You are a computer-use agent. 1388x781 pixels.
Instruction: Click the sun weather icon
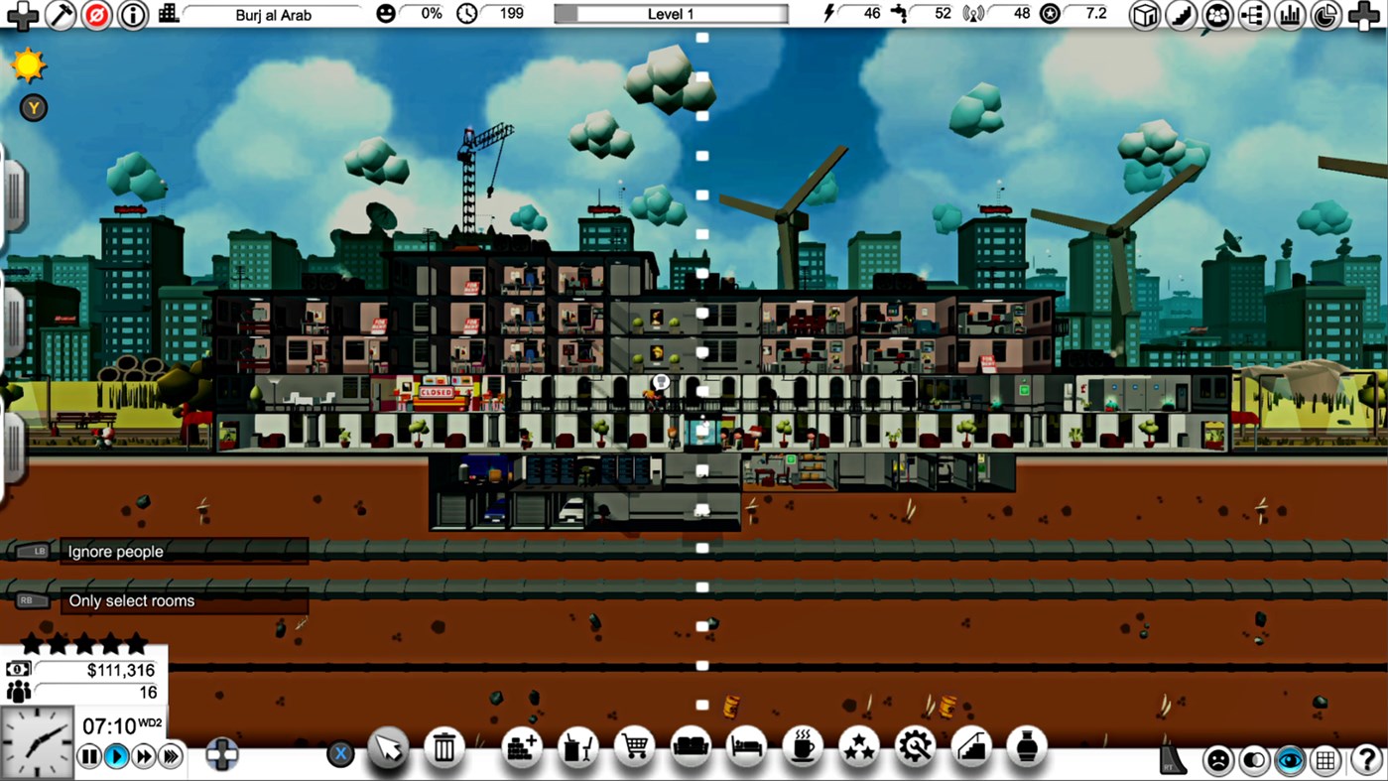[x=29, y=65]
